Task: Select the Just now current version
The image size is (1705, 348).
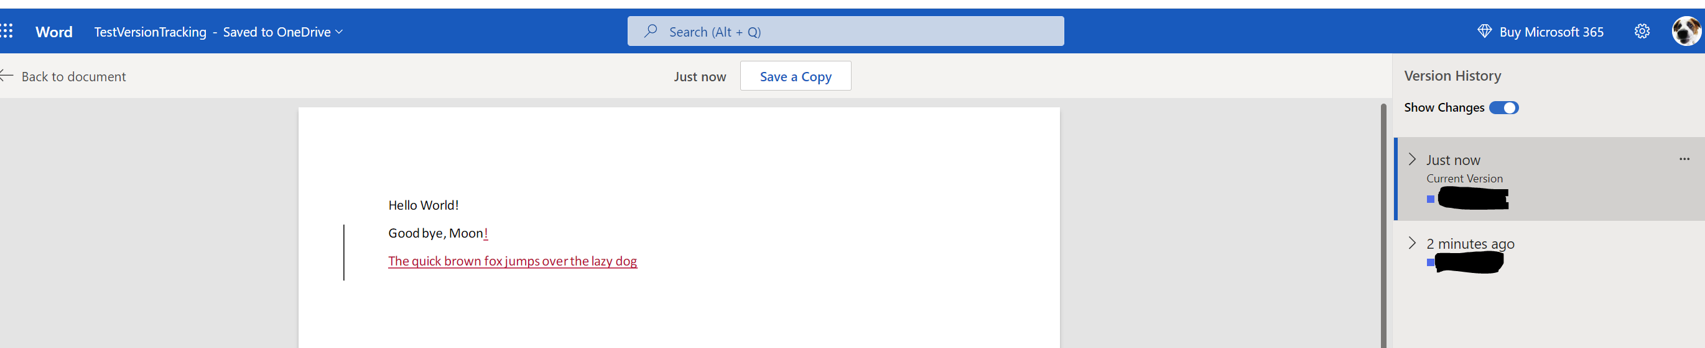Action: (x=1549, y=178)
